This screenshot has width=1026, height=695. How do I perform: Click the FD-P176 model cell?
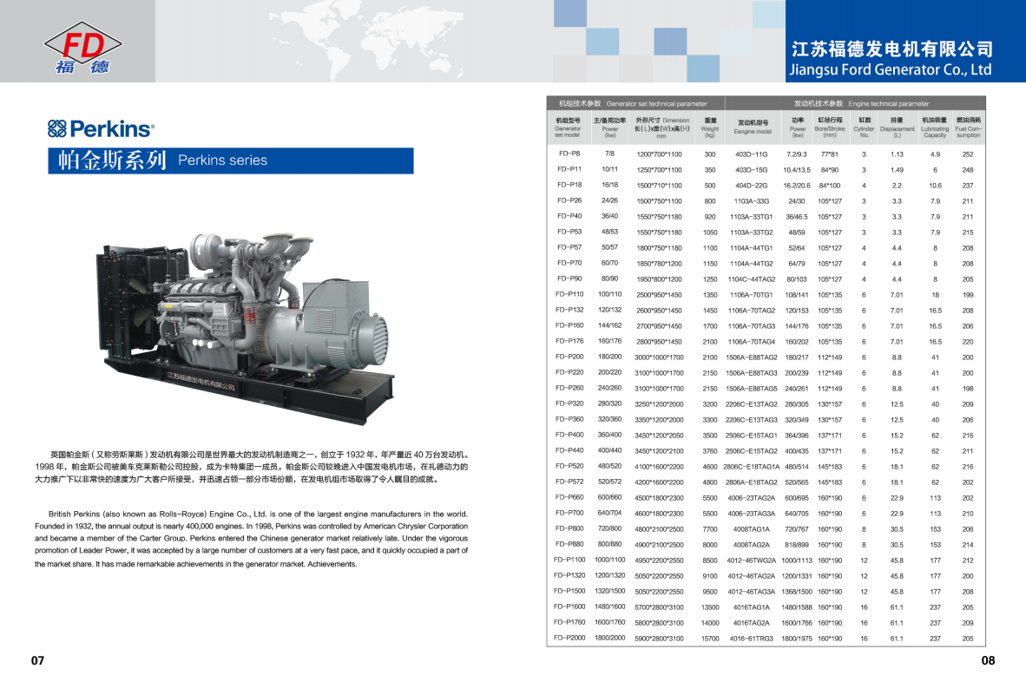pos(569,341)
